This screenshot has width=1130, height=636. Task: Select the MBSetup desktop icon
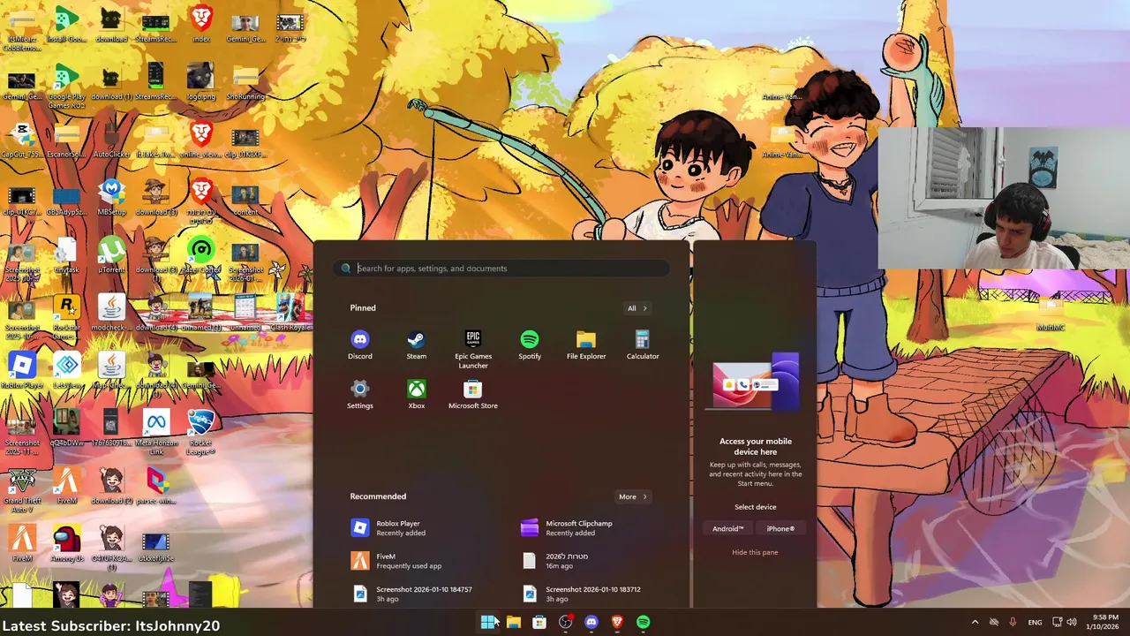[x=111, y=197]
